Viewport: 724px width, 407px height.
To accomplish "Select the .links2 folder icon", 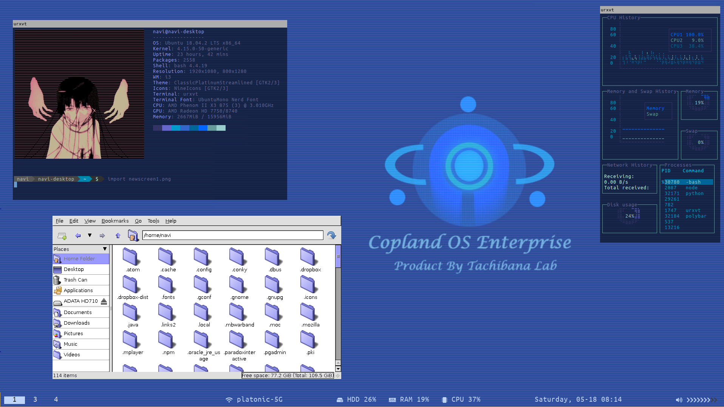I will pos(167,312).
